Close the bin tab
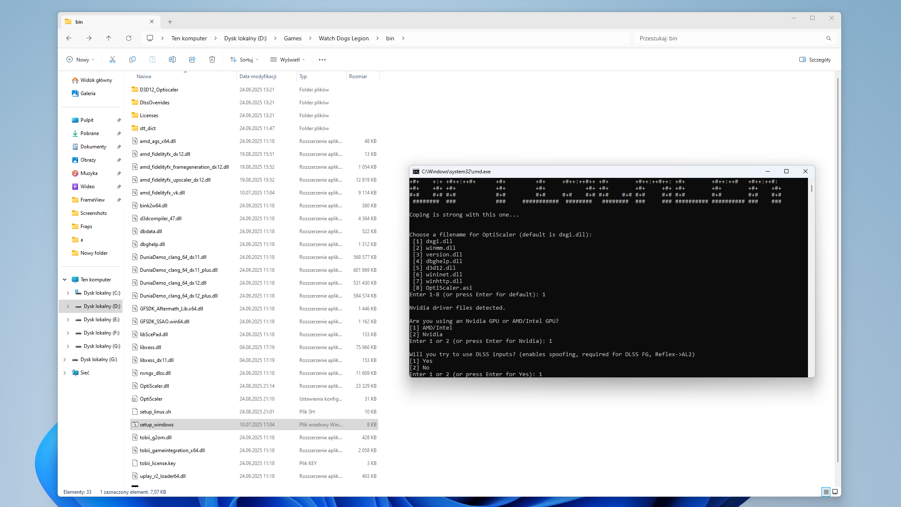Viewport: 901px width, 507px height. 152,22
